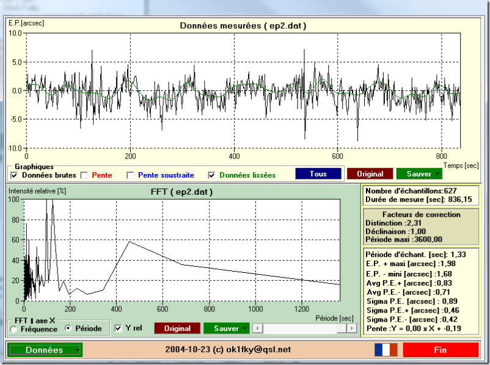Uncheck the Données brutes checkbox

pyautogui.click(x=15, y=175)
